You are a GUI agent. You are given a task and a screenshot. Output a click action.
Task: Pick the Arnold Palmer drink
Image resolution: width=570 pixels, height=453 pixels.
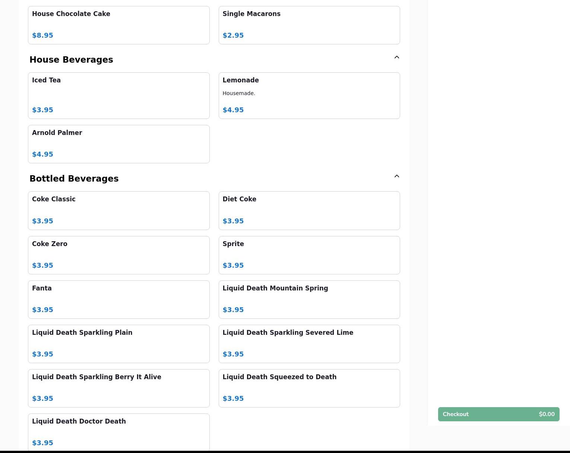tap(118, 144)
